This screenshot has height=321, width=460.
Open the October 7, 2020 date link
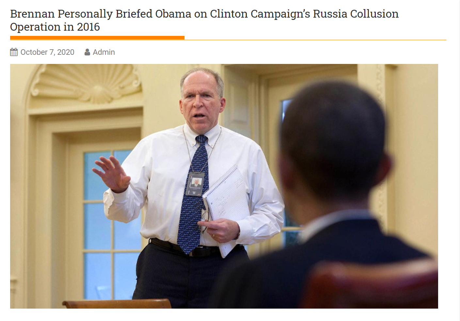[47, 52]
